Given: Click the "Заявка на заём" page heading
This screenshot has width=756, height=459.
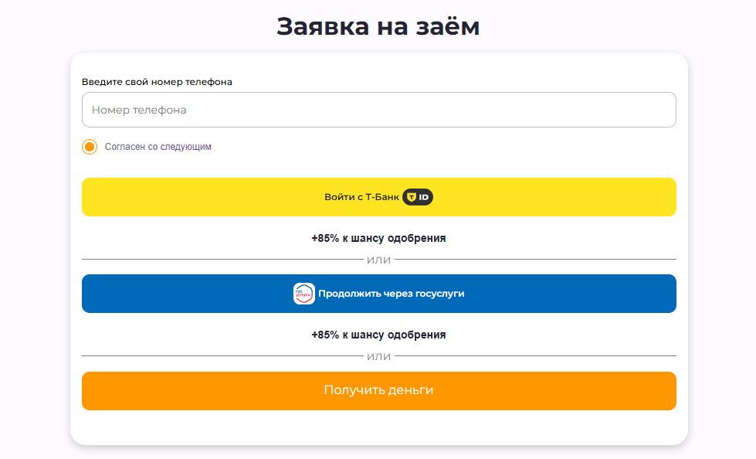Looking at the screenshot, I should coord(378,26).
